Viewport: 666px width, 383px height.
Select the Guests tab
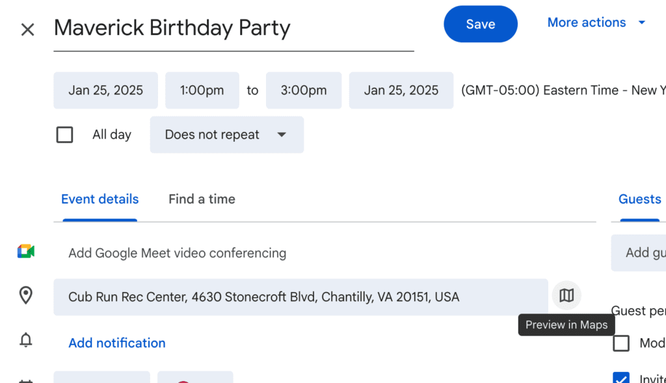coord(639,199)
